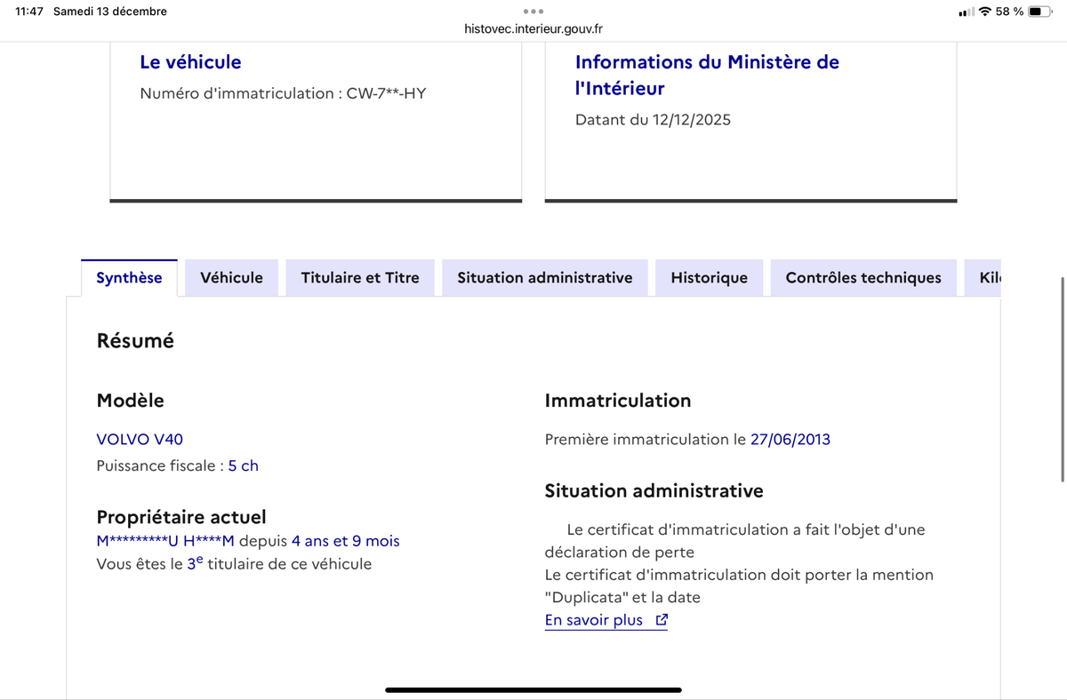Click the Le véhicule card heading
Image resolution: width=1067 pixels, height=700 pixels.
(190, 62)
